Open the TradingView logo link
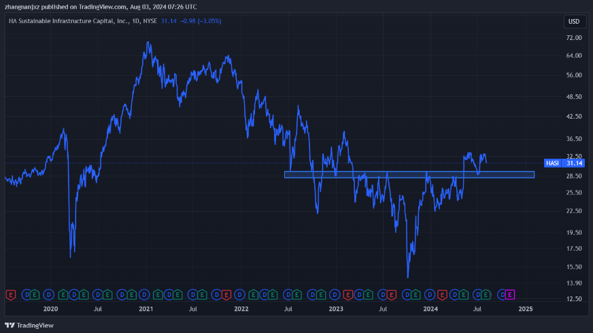Image resolution: width=593 pixels, height=333 pixels. tap(29, 325)
